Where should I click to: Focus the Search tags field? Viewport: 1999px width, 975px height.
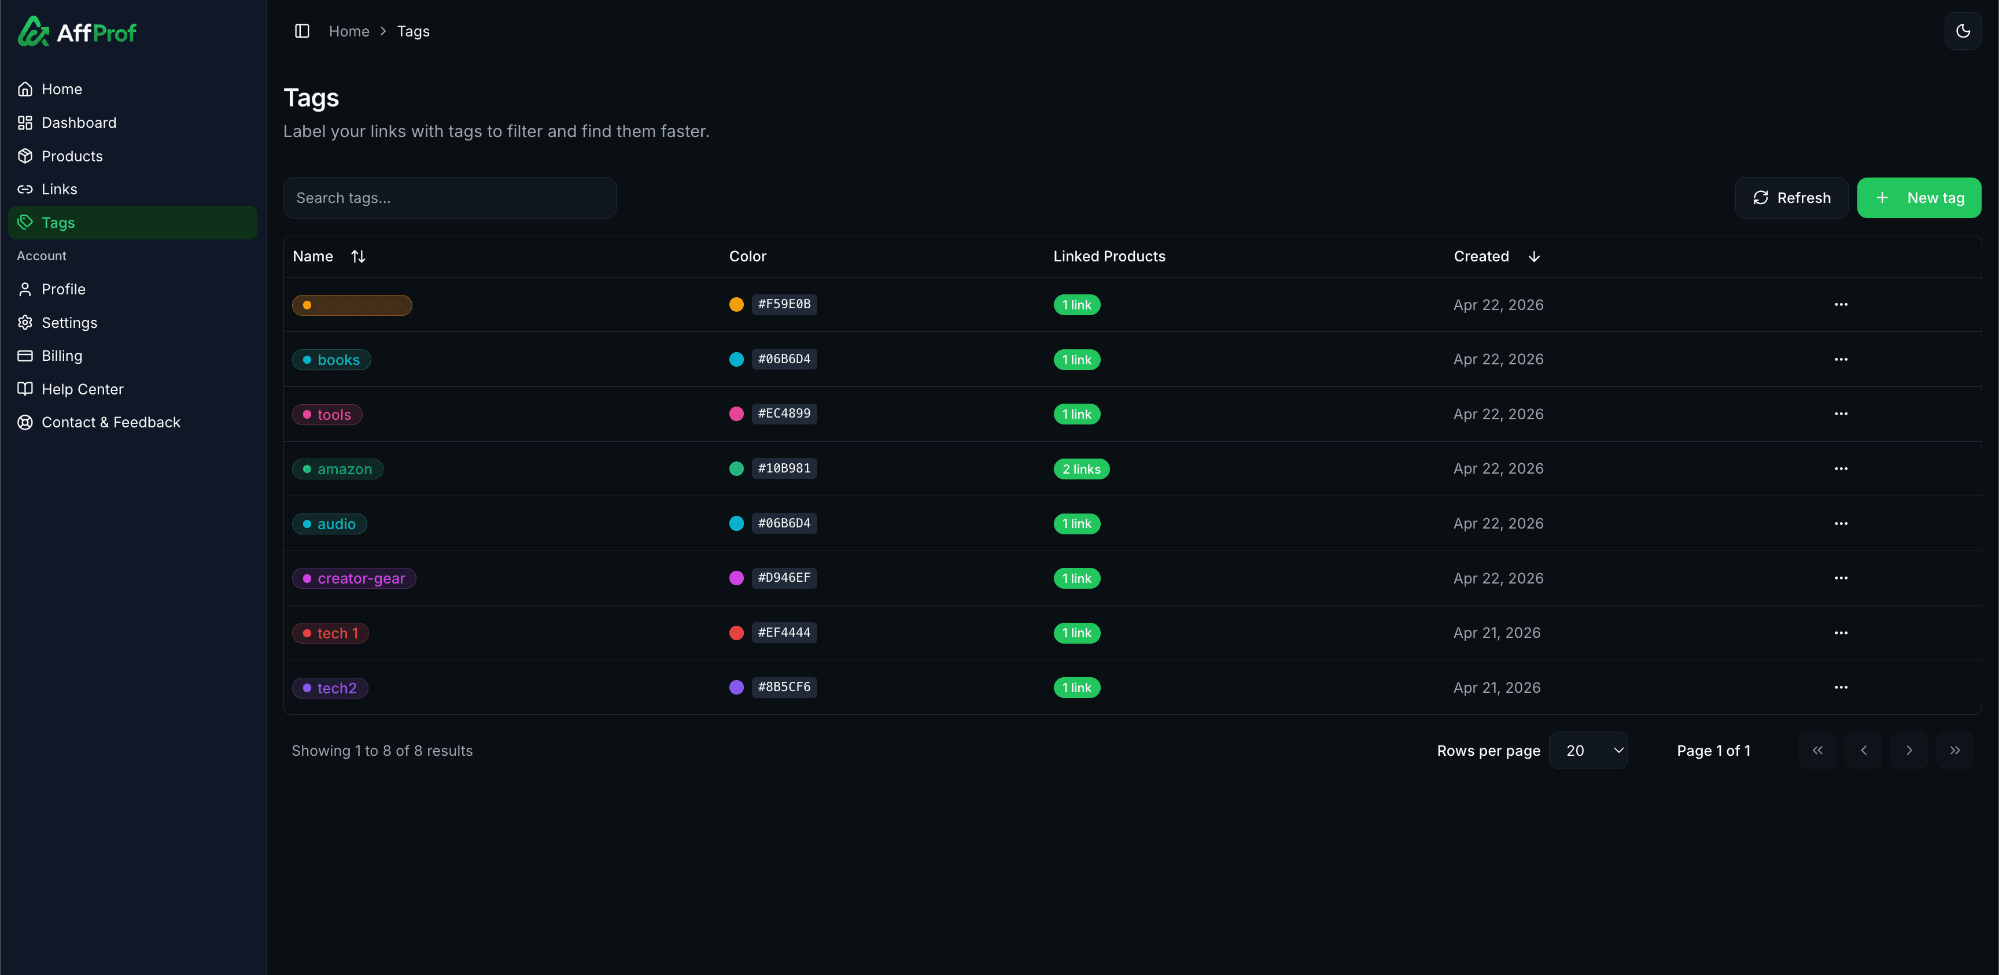click(449, 198)
